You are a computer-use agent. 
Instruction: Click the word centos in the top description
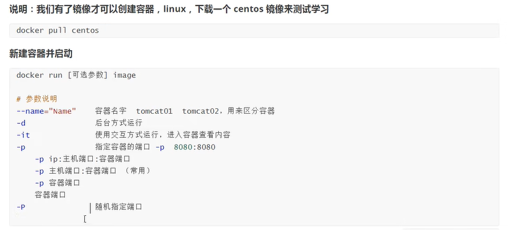pyautogui.click(x=249, y=9)
